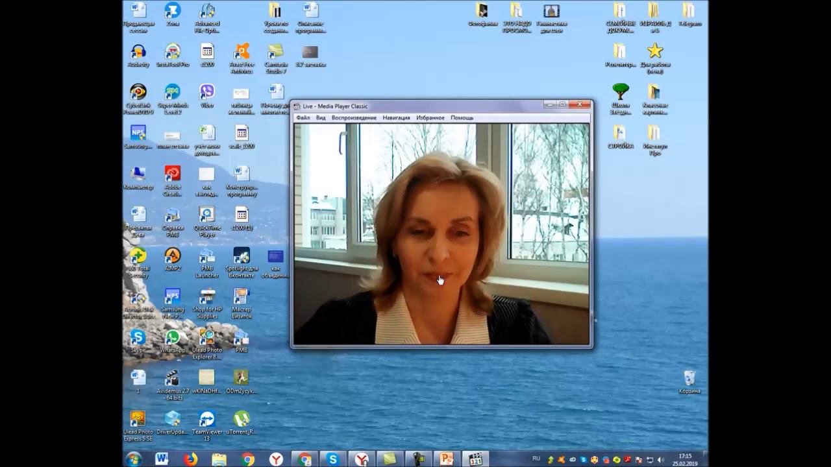This screenshot has width=831, height=467.
Task: Select the DriverUpdate desktop icon
Action: click(173, 422)
